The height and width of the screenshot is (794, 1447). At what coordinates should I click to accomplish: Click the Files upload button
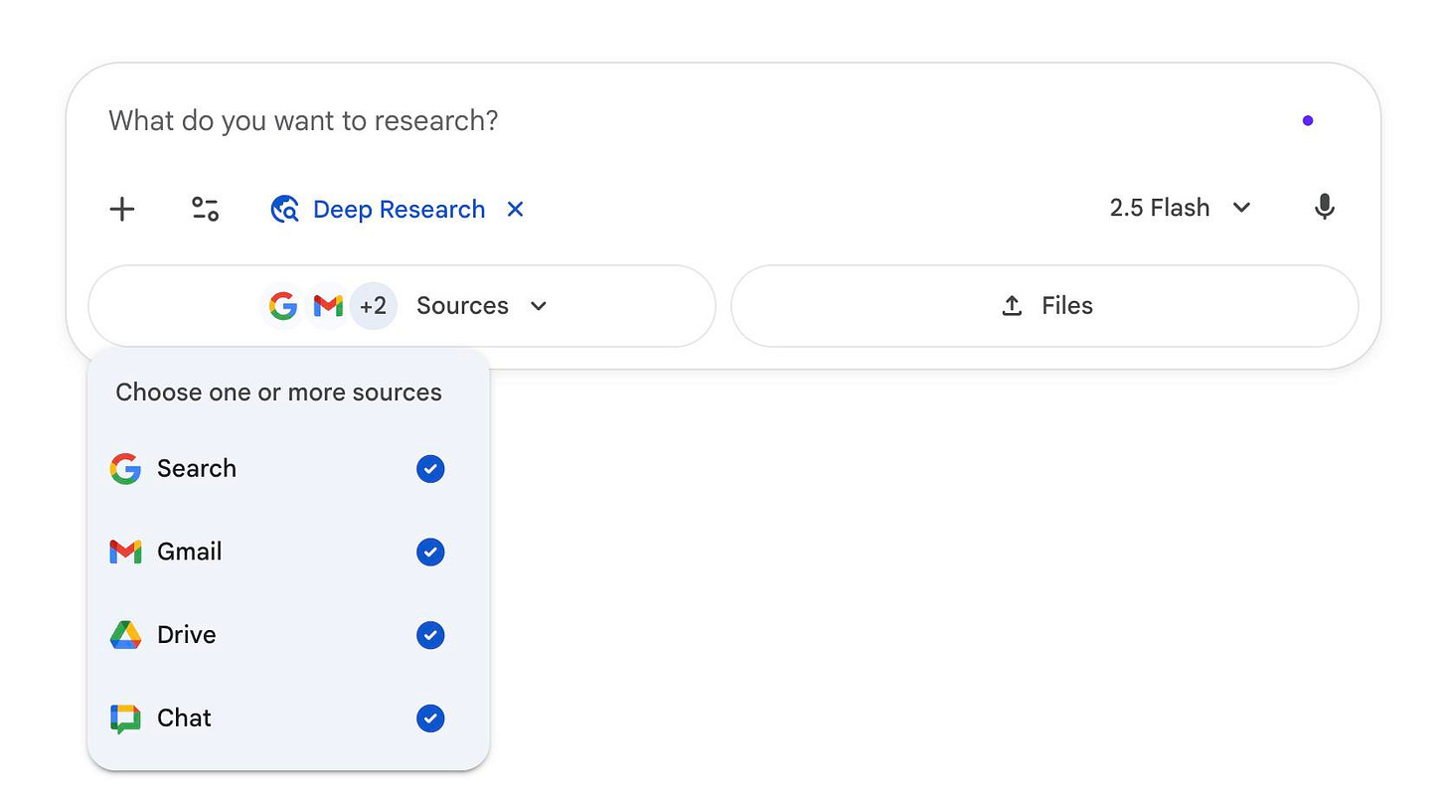click(x=1045, y=305)
